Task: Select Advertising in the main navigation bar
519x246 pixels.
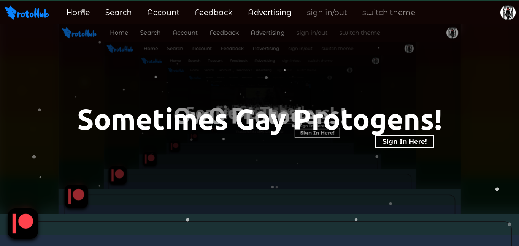Action: pyautogui.click(x=270, y=13)
